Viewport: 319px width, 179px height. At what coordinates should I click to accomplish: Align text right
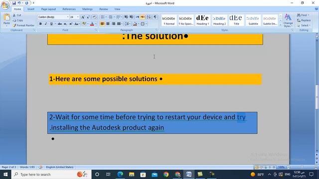tap(113, 24)
